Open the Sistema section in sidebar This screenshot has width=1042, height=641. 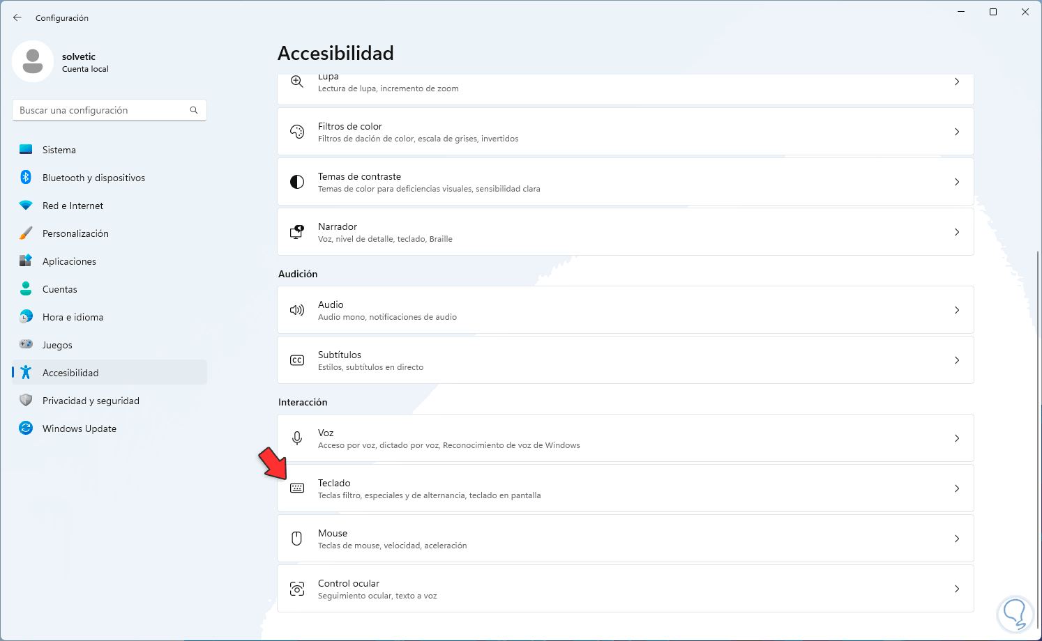click(x=59, y=150)
